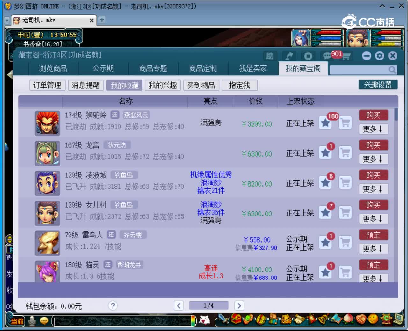408x331 pixels.
Task: Open messages bubble with 901 badge
Action: tap(327, 56)
